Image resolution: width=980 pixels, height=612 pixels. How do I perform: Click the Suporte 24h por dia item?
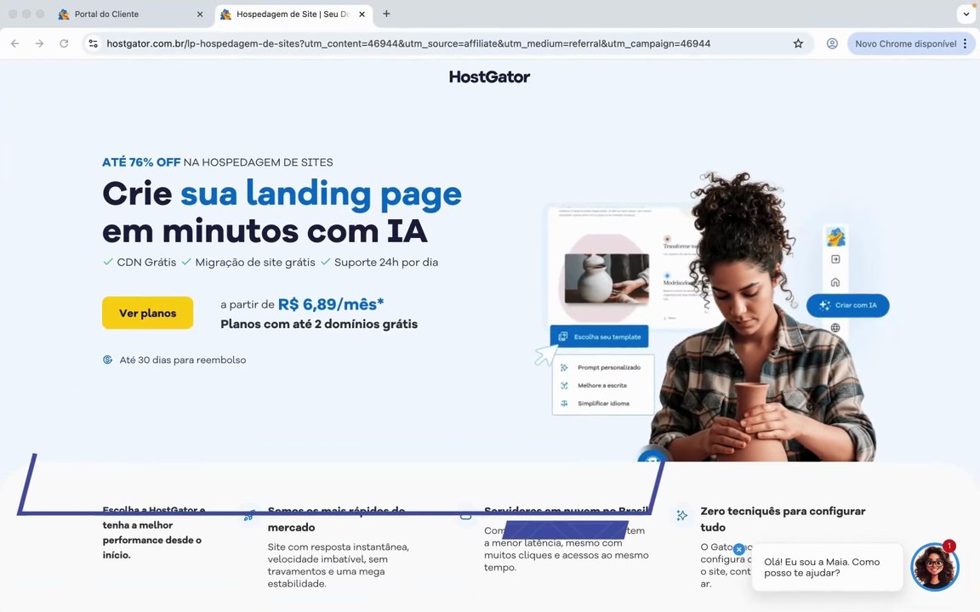(379, 263)
